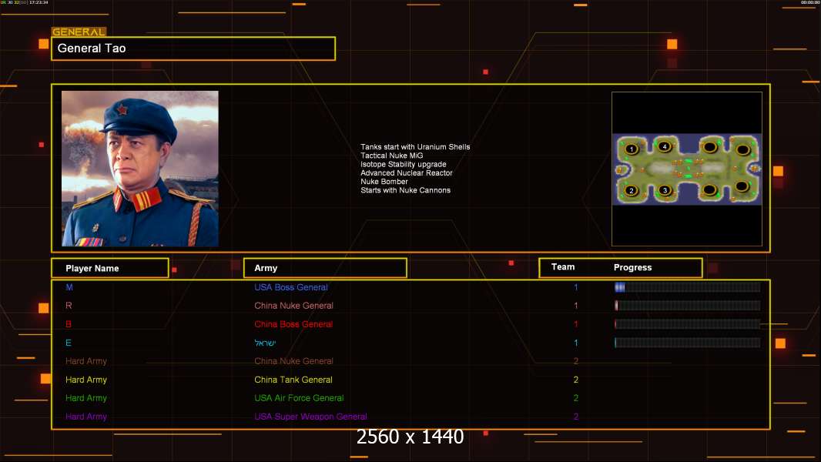
Task: Click the 'Starts with Nuke Cannons' perk line
Action: click(405, 190)
